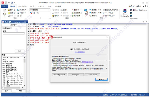Viewport: 150px width, 97px height.
Task: Switch to the Simulation ribbon tab
Action: 32,6
